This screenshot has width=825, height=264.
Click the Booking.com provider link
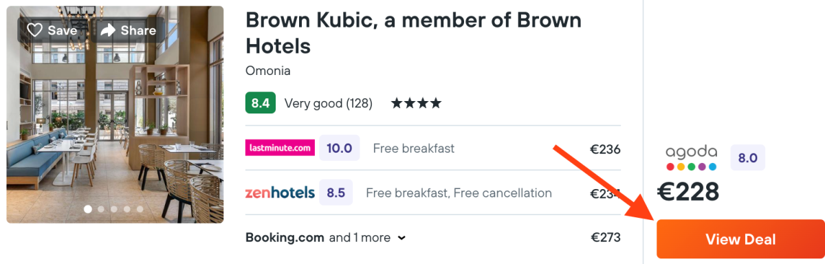tap(285, 238)
